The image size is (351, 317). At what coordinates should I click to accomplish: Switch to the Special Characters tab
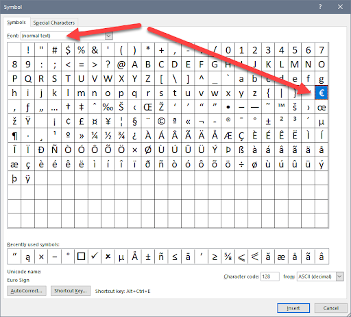54,23
